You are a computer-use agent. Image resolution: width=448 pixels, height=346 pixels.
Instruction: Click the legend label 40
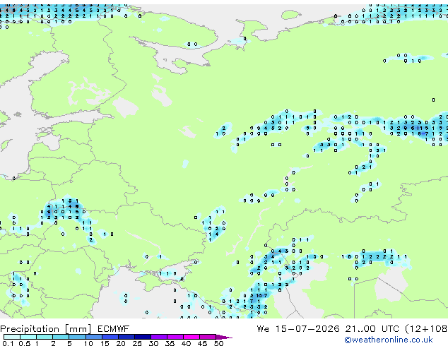pyautogui.click(x=186, y=343)
